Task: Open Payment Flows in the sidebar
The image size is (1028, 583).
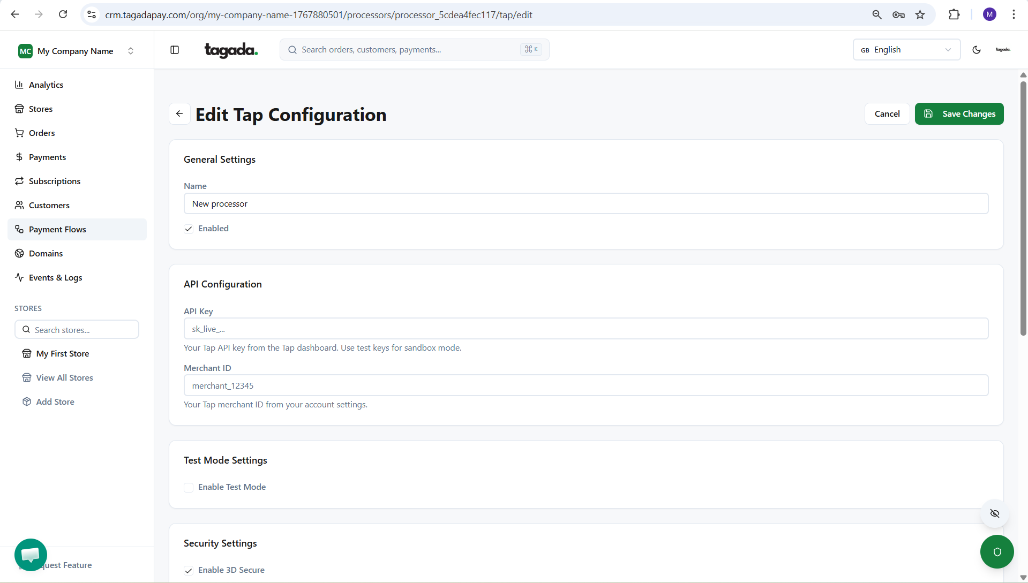Action: [57, 229]
